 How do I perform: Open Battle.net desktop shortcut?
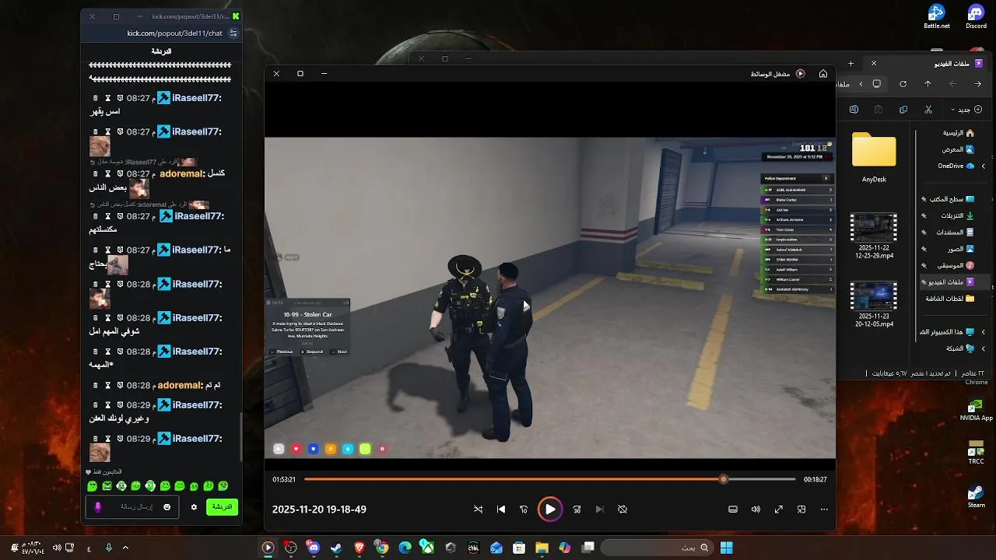[936, 17]
